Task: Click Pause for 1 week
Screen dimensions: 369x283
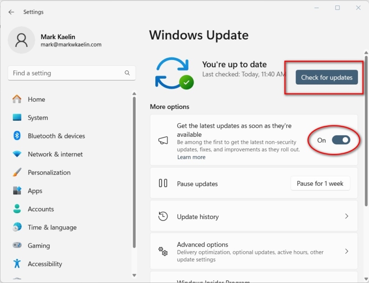Action: pos(320,183)
